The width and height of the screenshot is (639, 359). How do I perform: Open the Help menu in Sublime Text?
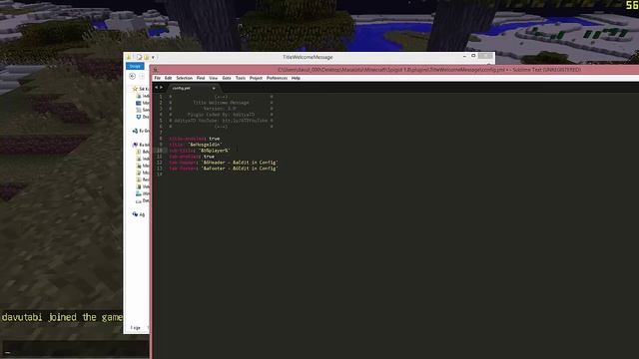(296, 78)
